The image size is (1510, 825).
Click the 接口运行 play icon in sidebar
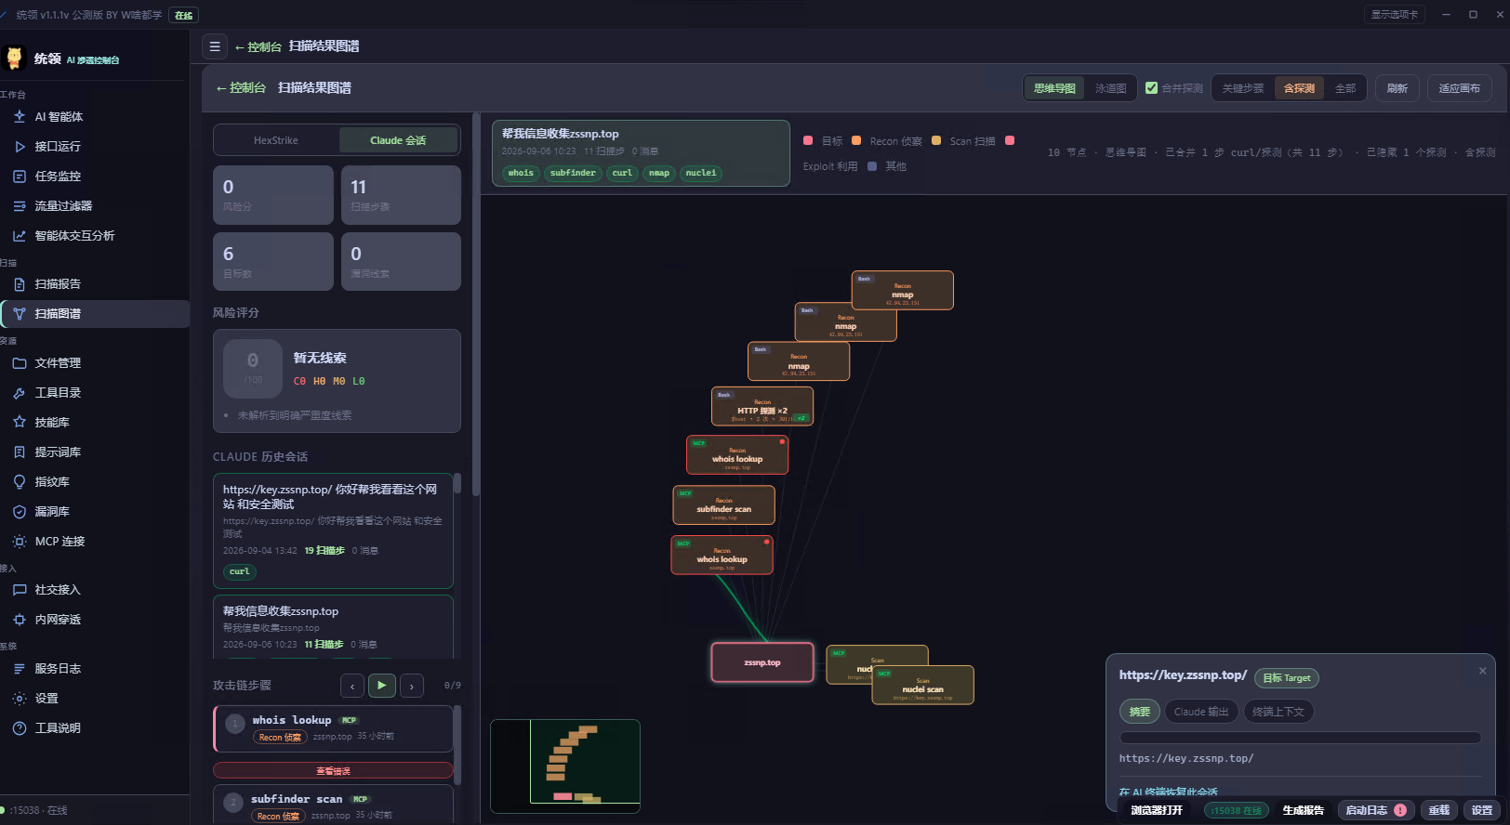pos(20,147)
